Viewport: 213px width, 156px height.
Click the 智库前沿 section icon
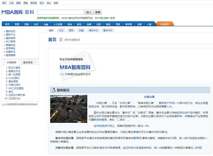click(52, 90)
